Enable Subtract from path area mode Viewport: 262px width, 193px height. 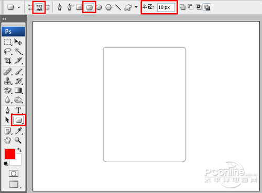pos(190,7)
